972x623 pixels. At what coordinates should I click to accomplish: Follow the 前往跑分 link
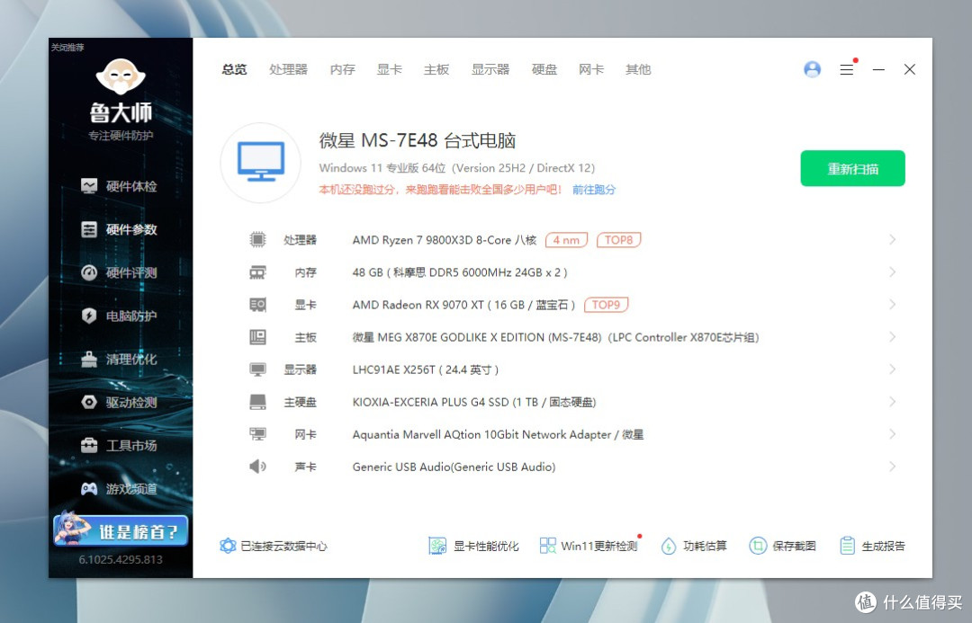594,190
